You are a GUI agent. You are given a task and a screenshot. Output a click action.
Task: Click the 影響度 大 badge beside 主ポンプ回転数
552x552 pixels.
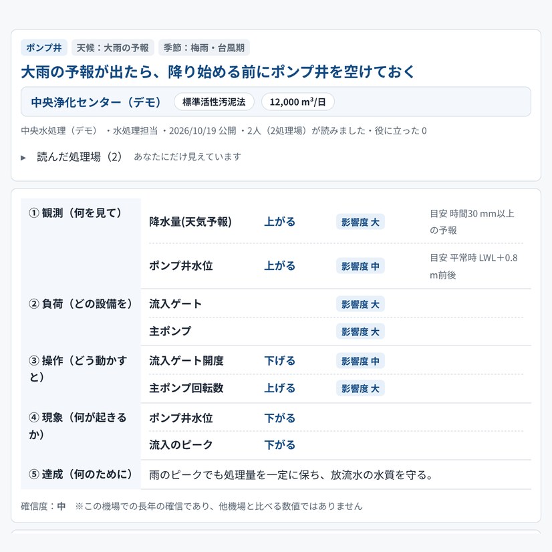[x=360, y=388]
